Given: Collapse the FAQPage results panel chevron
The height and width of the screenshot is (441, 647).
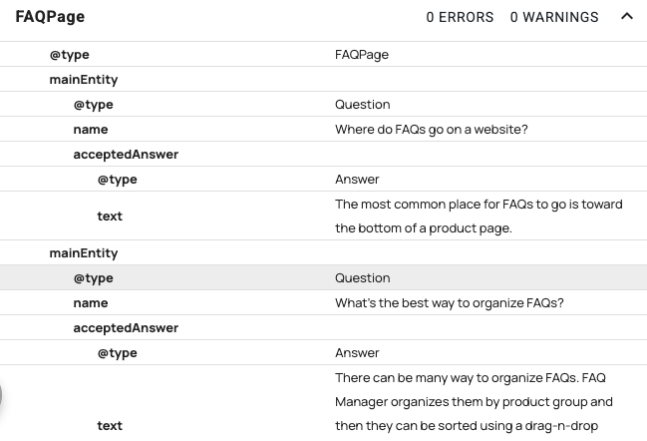Looking at the screenshot, I should click(x=626, y=16).
